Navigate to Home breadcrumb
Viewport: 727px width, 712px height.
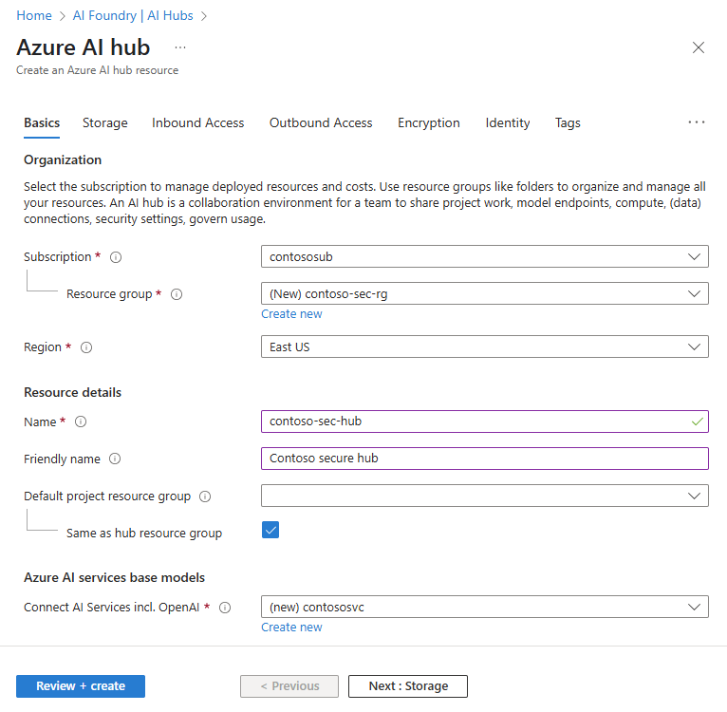pyautogui.click(x=34, y=16)
